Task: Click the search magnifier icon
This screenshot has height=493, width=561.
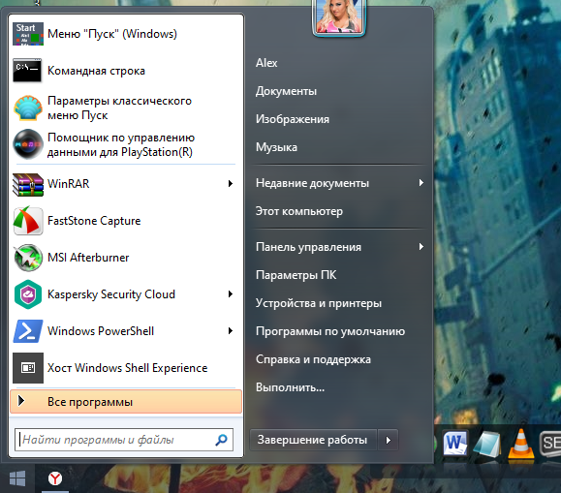Action: (x=222, y=440)
